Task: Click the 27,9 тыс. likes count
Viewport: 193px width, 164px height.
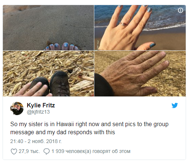Action: pos(29,151)
